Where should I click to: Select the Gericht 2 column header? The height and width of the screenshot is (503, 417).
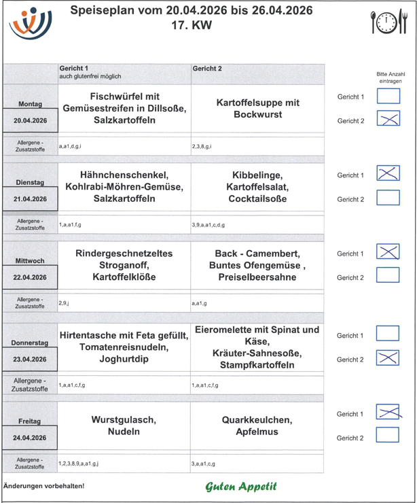pos(207,69)
